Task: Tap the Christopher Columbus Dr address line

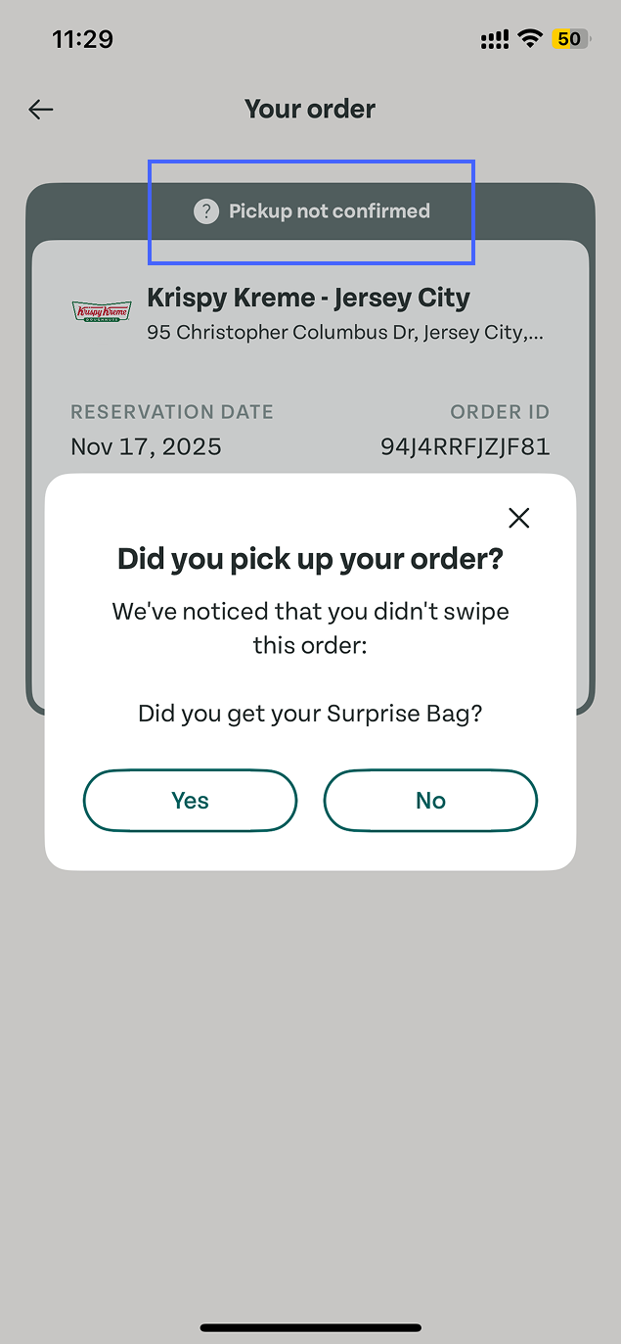Action: pos(345,333)
